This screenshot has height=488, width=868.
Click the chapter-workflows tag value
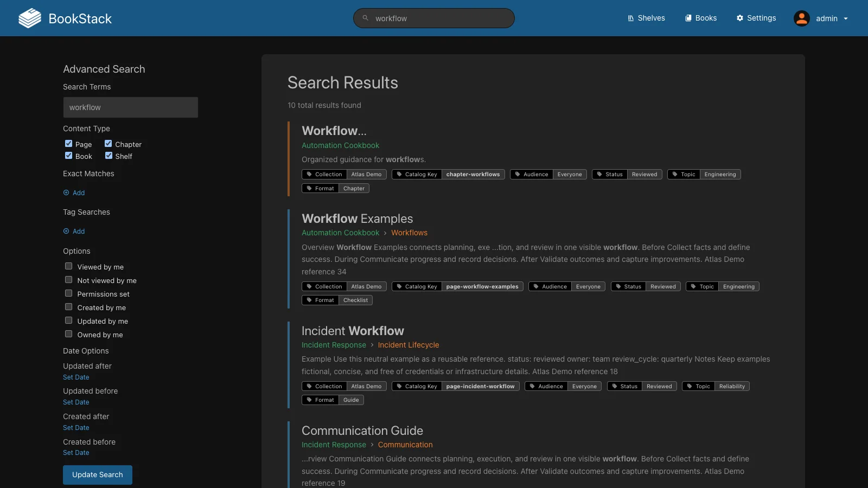pos(473,174)
